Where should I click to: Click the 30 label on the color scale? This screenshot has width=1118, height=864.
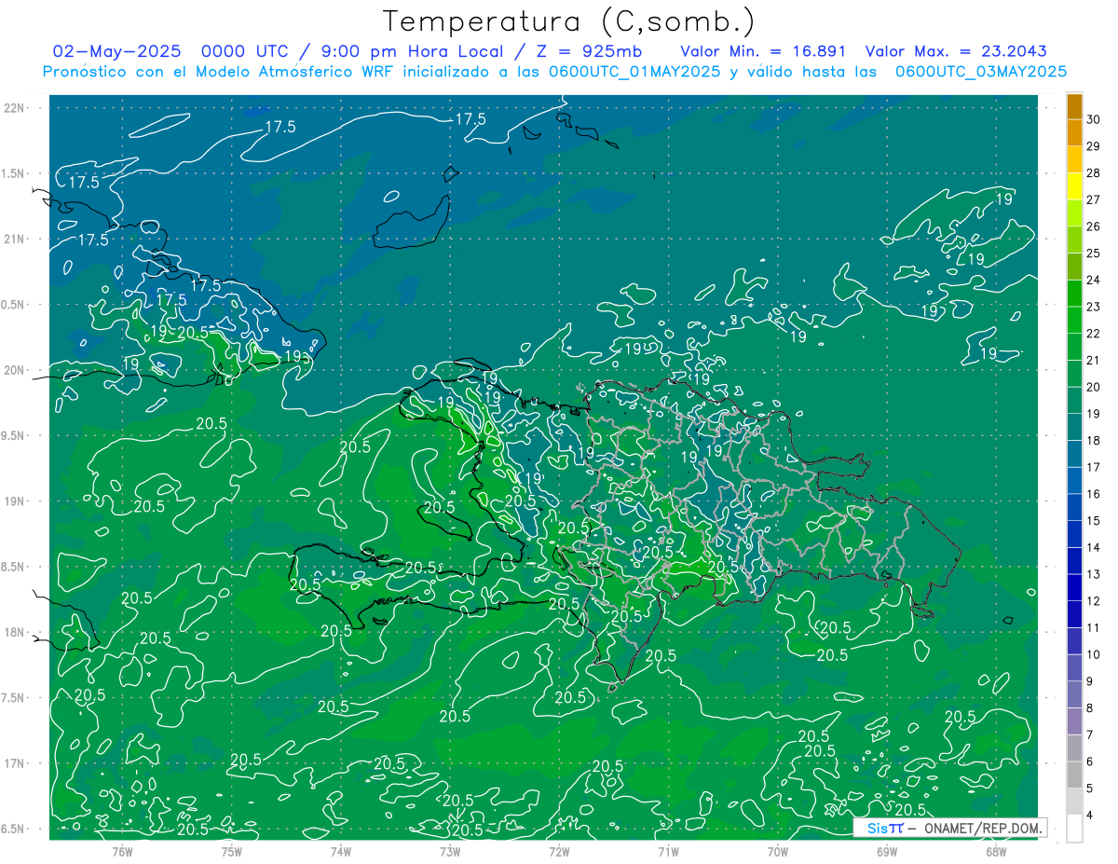[1095, 119]
